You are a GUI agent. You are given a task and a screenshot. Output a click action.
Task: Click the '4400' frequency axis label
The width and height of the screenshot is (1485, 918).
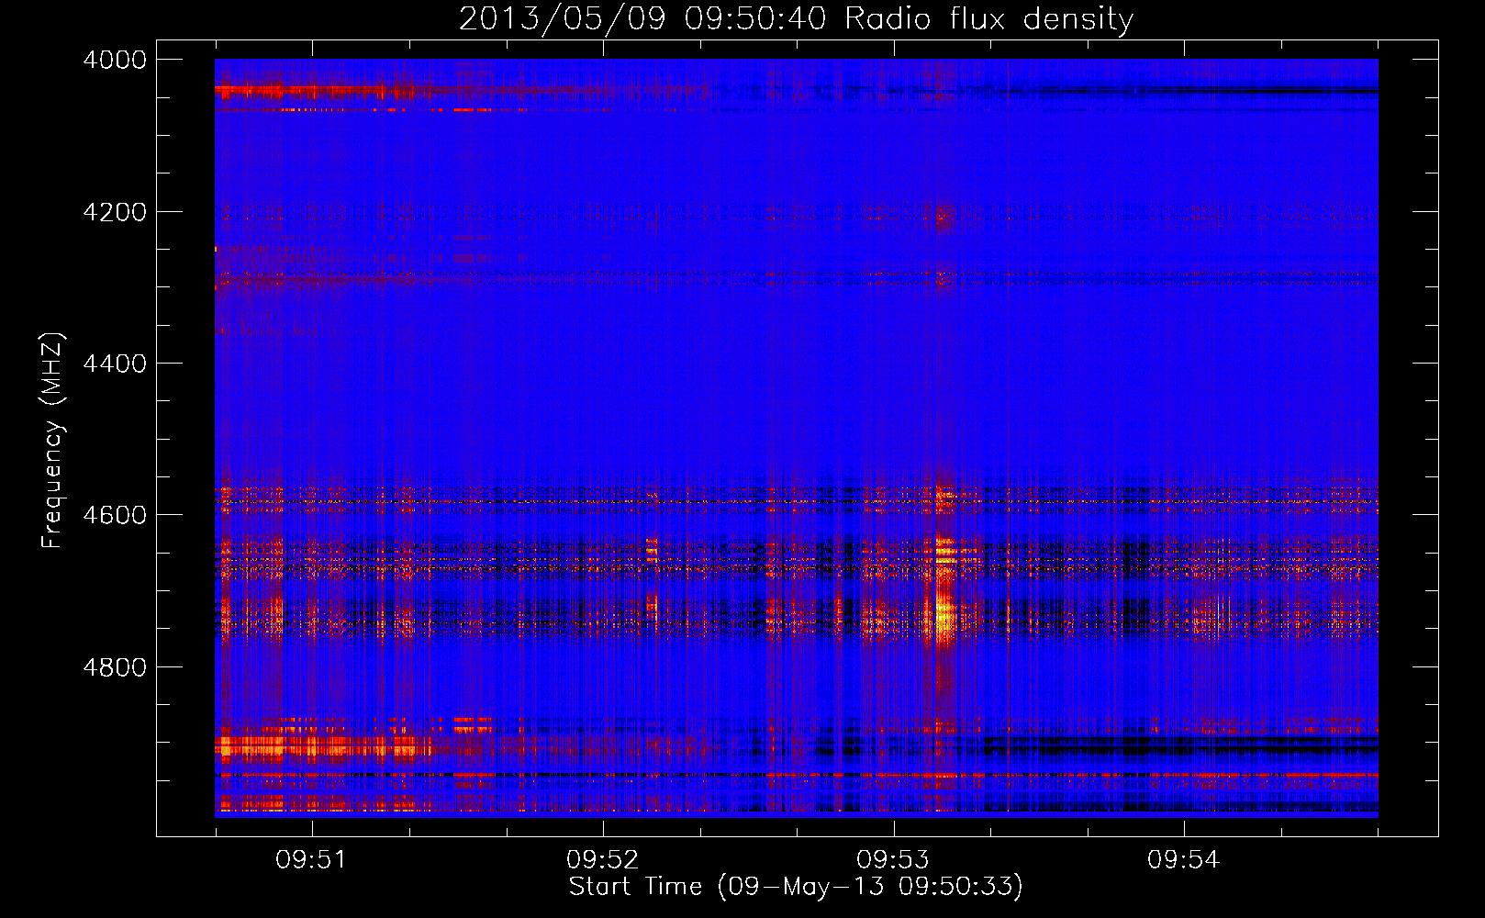[x=115, y=364]
